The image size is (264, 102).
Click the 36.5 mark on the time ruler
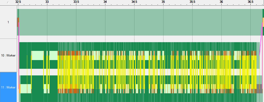click(x=250, y=2)
